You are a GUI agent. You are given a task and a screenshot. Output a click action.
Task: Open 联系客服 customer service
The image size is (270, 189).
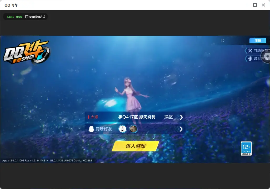tap(258, 59)
